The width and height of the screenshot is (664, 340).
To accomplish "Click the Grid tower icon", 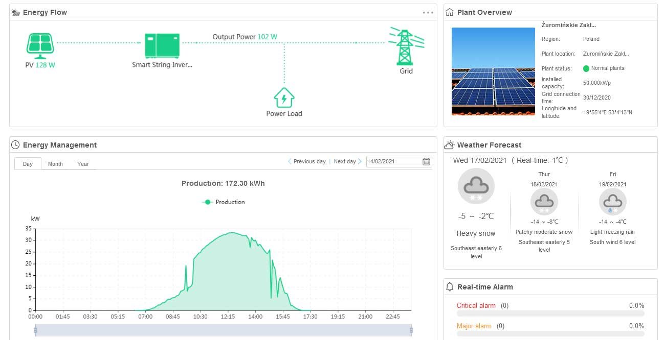I will pos(405,47).
